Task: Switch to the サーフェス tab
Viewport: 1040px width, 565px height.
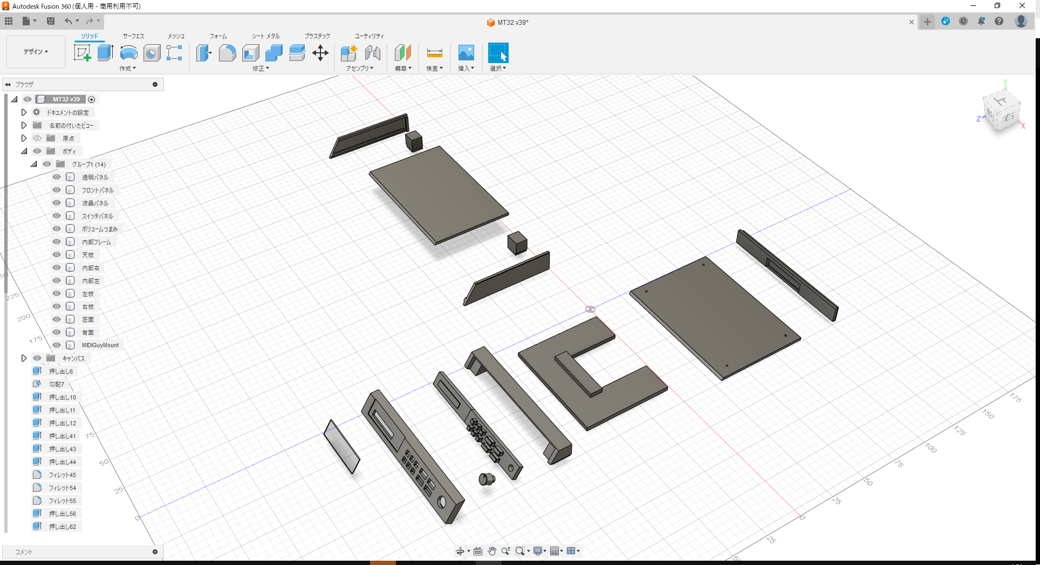Action: pyautogui.click(x=132, y=36)
